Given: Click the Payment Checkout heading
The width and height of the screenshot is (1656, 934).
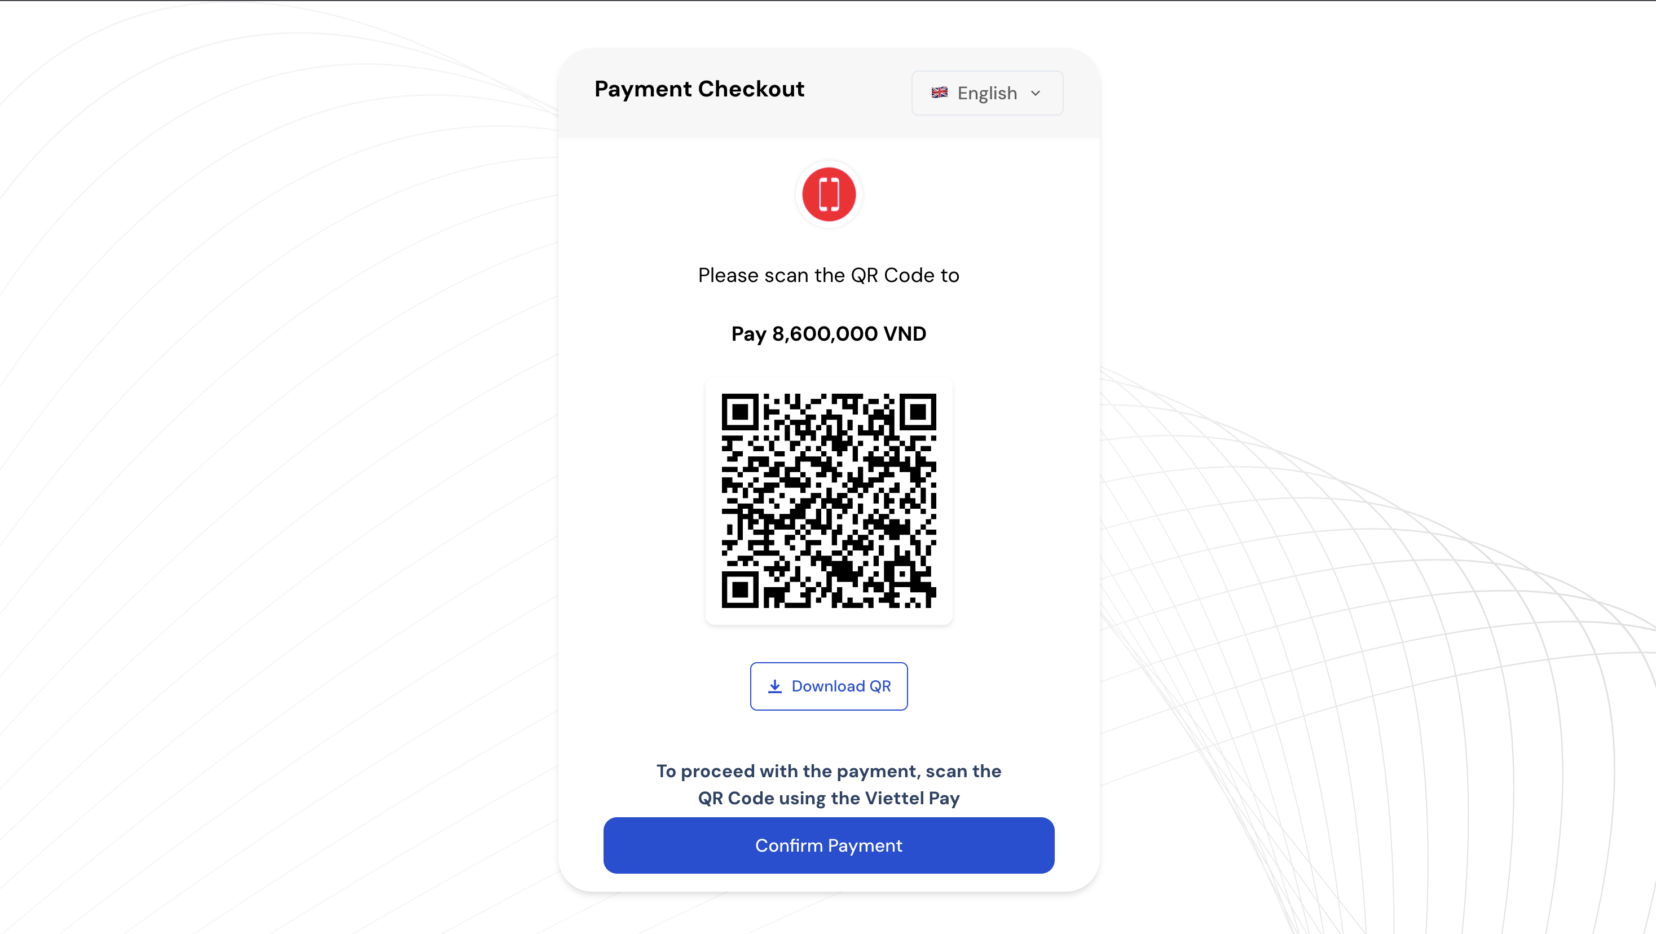Looking at the screenshot, I should (699, 89).
